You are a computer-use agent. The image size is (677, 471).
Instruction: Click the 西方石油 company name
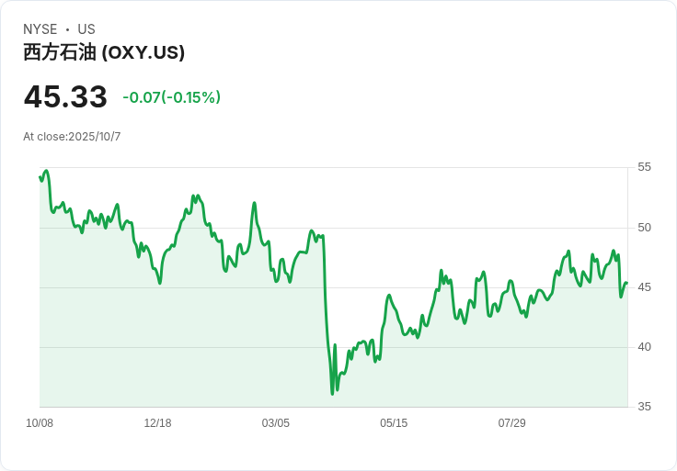pyautogui.click(x=60, y=52)
